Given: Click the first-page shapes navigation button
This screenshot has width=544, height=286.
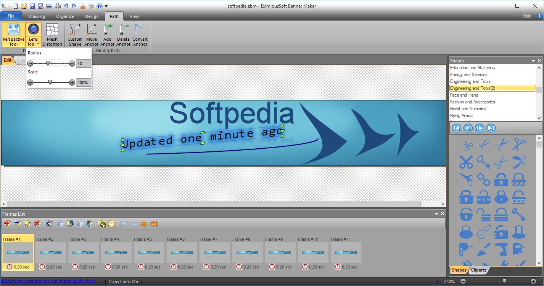Looking at the screenshot, I should [456, 128].
